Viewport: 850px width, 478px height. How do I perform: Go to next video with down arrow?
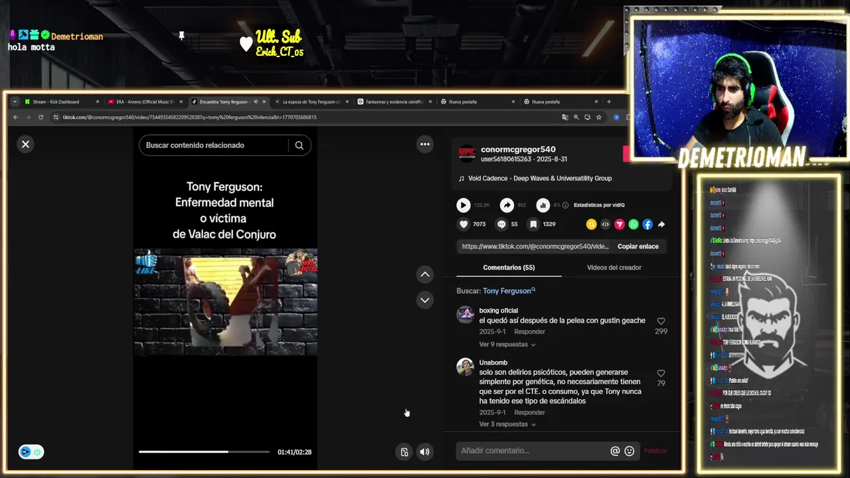click(425, 300)
